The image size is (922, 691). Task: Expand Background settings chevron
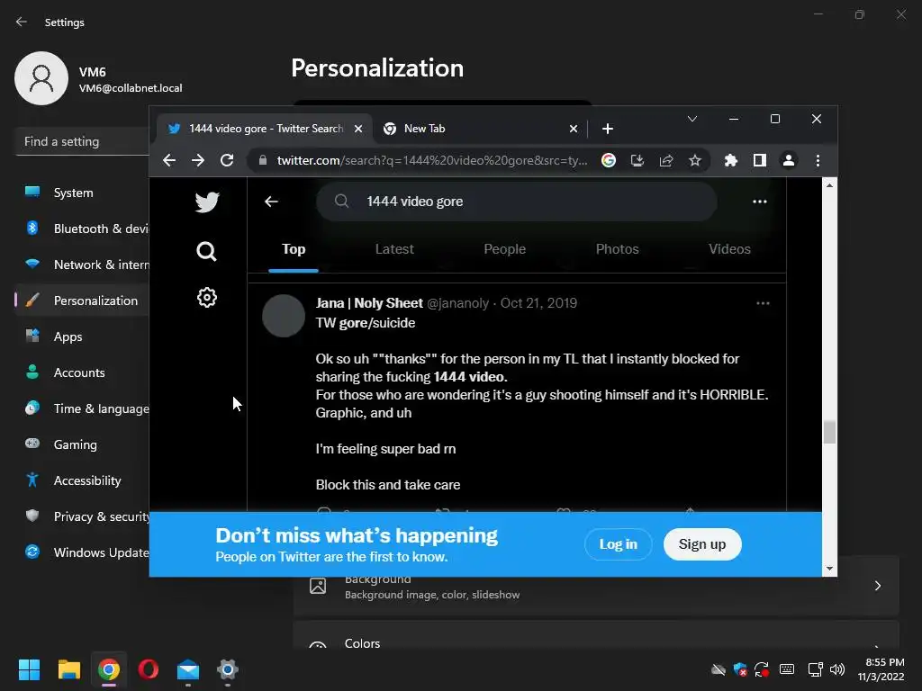(x=877, y=586)
